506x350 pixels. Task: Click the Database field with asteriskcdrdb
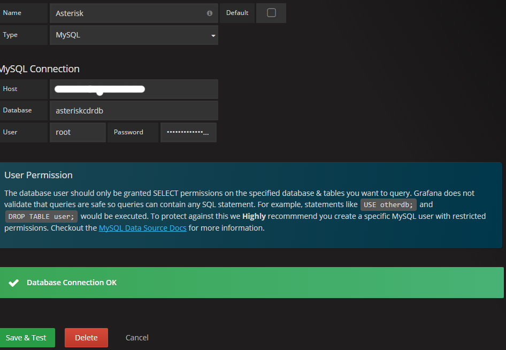click(134, 110)
